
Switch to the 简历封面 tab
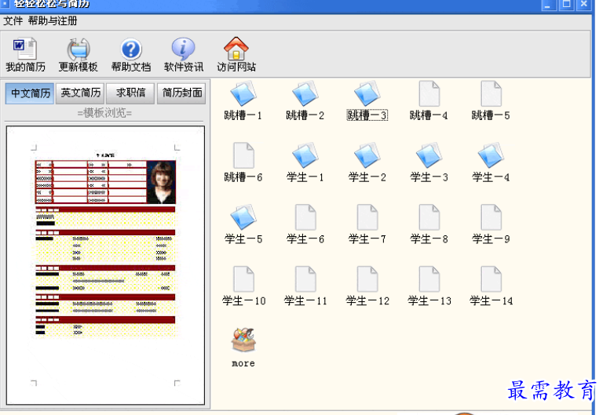point(181,93)
